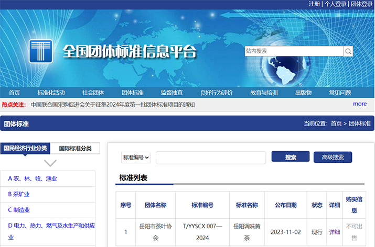Screen dimensions: 375x247
Task: Select category B 采矿业
Action: point(19,194)
